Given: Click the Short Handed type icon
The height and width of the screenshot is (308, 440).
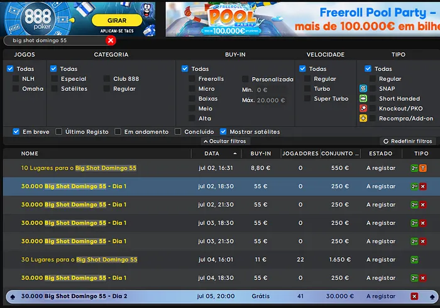Looking at the screenshot, I should pos(363,98).
